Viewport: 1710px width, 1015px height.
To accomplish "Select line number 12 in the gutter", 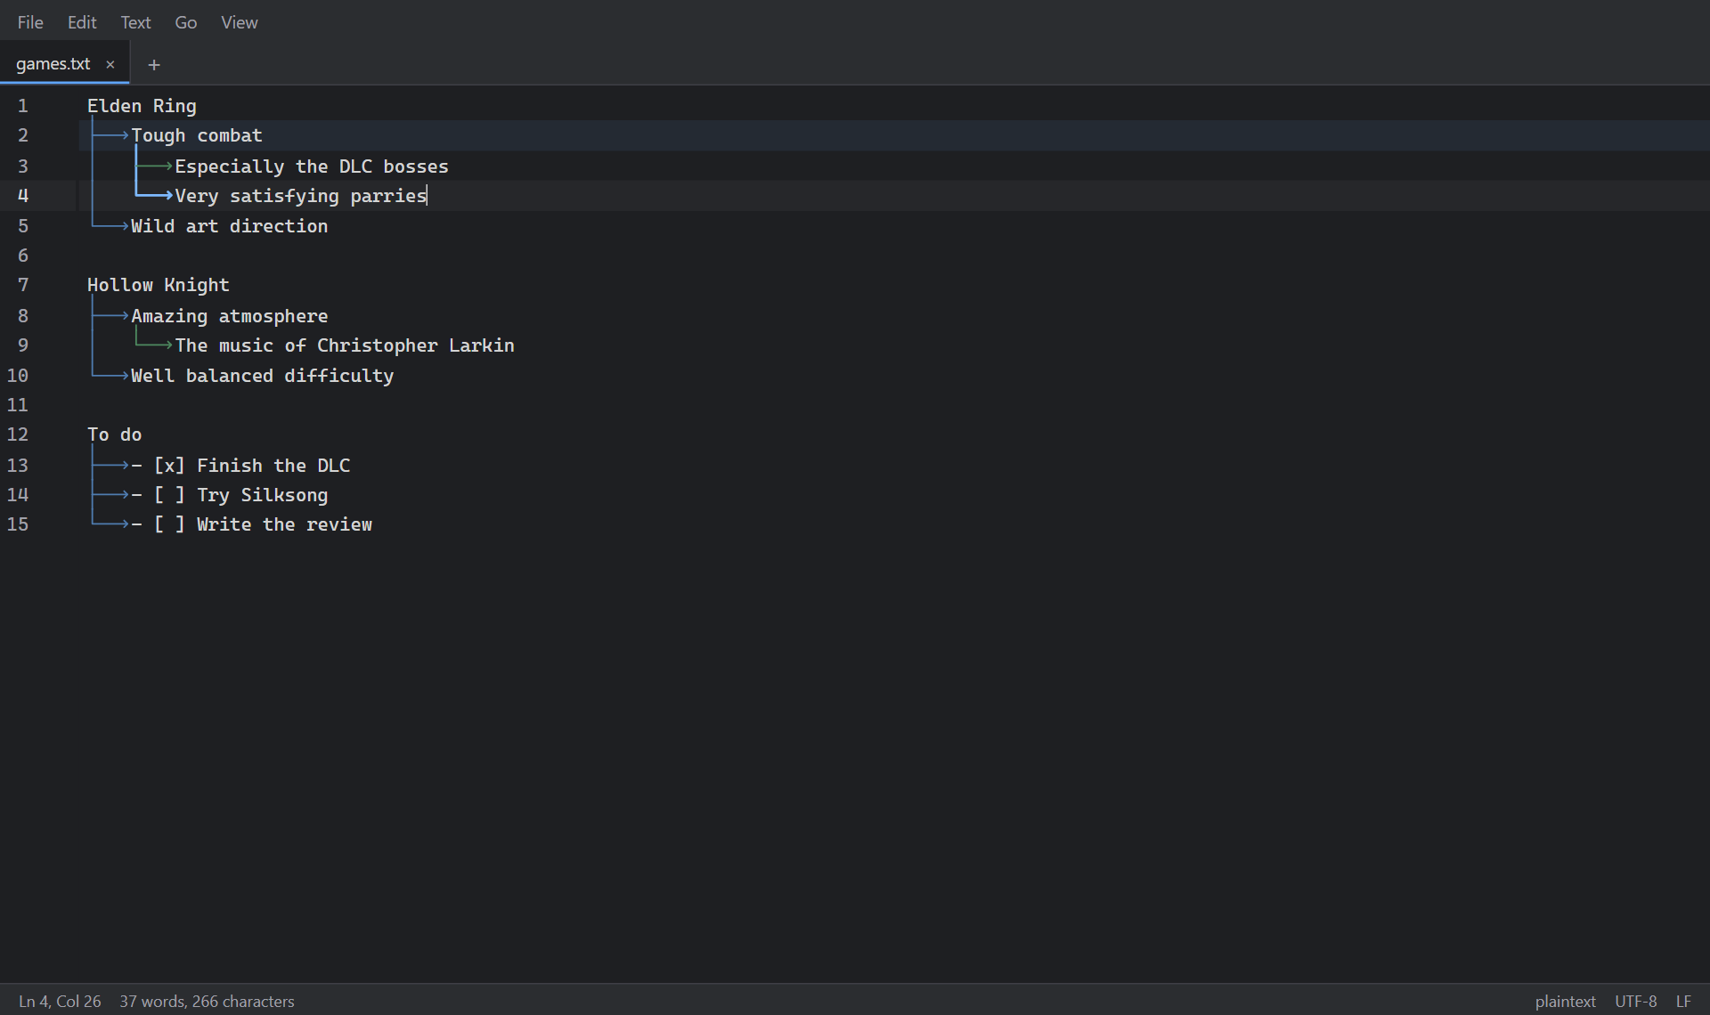I will pyautogui.click(x=18, y=434).
